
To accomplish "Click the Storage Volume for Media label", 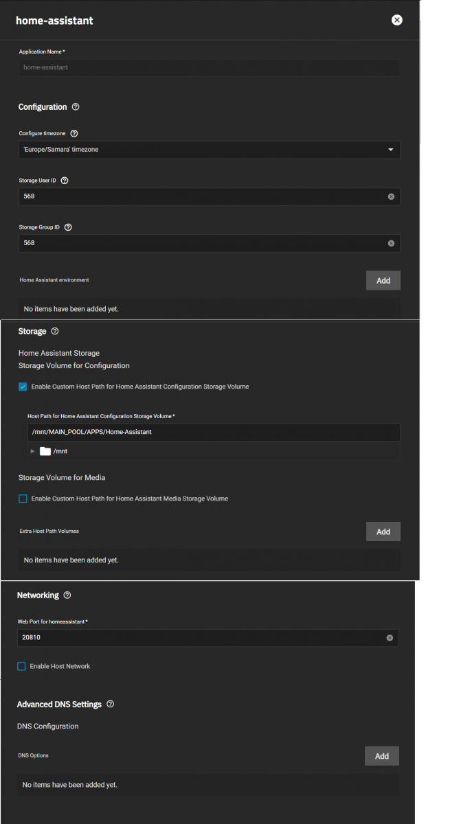I will pyautogui.click(x=62, y=477).
